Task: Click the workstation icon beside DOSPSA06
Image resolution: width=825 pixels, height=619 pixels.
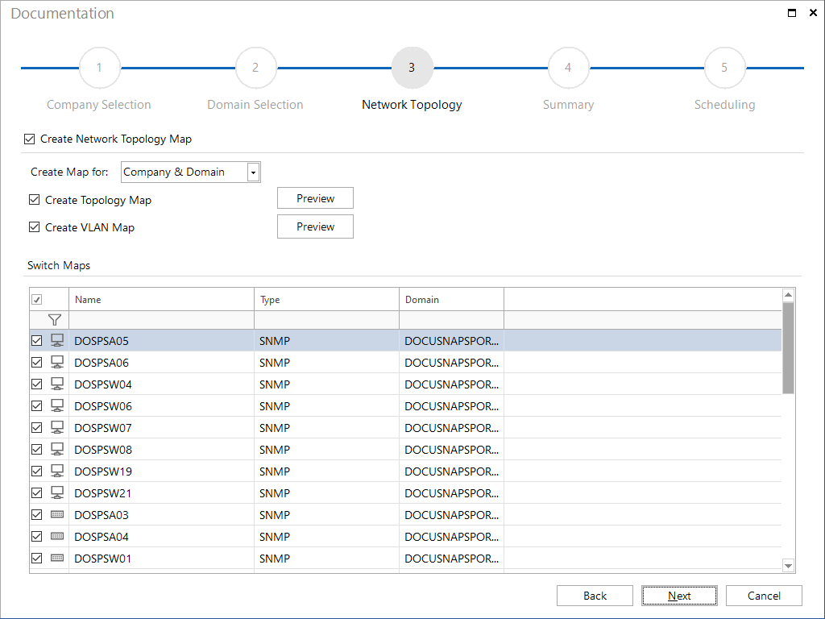Action: [x=57, y=362]
